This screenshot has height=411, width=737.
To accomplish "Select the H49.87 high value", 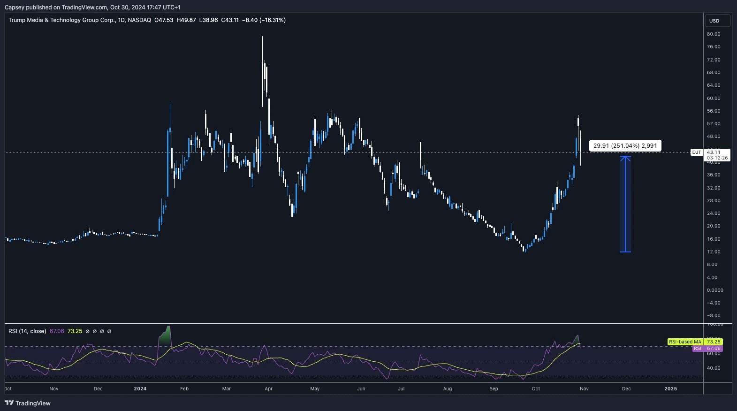I will coord(186,20).
